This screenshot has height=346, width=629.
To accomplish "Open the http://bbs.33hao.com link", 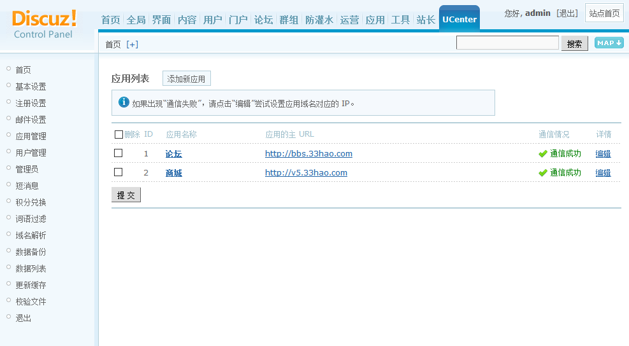I will [308, 153].
